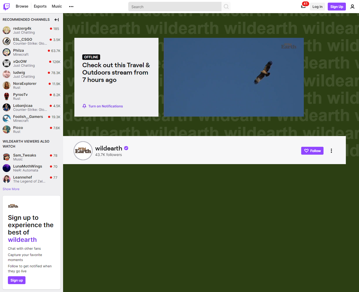This screenshot has height=292, width=359.
Task: Open ludwig channel avatar
Action: pyautogui.click(x=7, y=74)
